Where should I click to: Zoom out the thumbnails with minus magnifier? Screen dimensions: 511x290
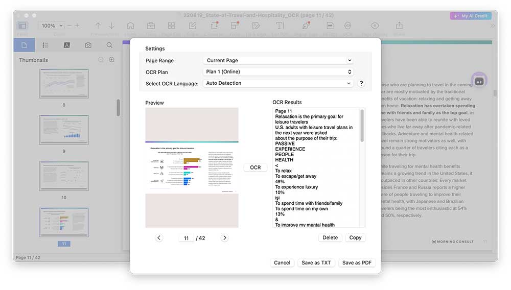(101, 60)
